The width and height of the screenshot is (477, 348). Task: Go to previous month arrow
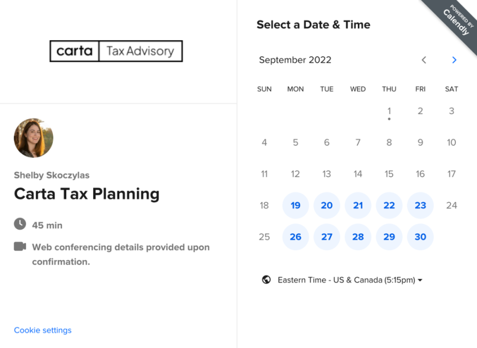tap(424, 60)
